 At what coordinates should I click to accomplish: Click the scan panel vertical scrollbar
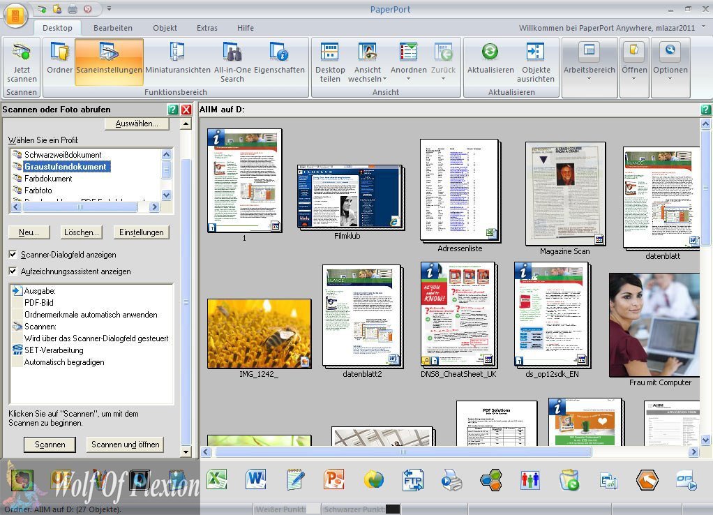point(186,301)
